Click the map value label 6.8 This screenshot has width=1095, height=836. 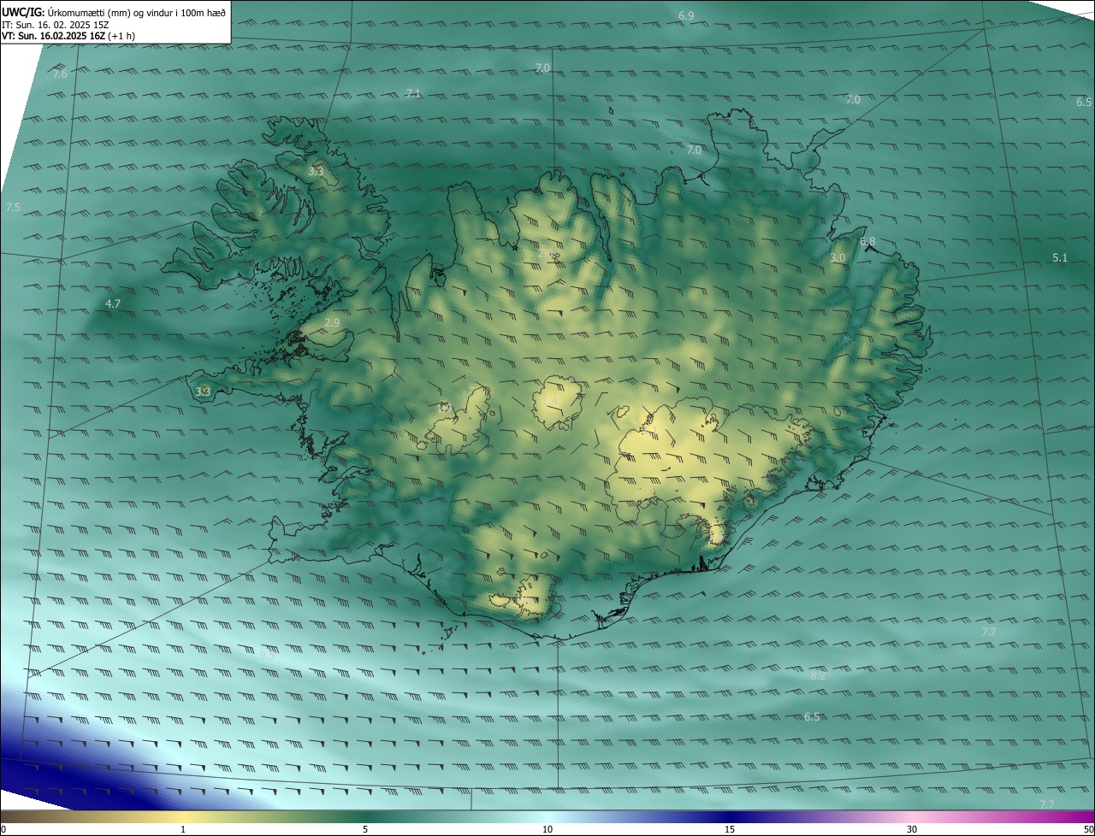pyautogui.click(x=867, y=242)
